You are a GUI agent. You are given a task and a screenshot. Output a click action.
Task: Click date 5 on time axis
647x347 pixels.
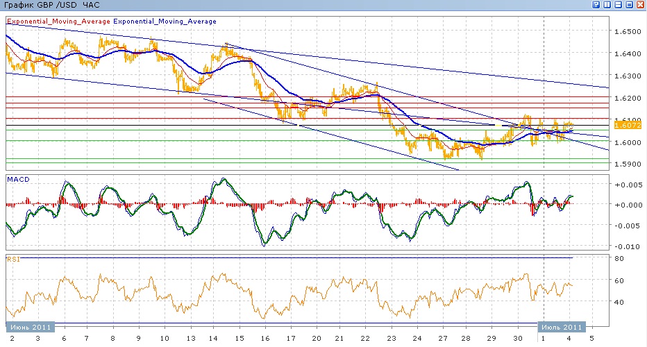(x=591, y=339)
